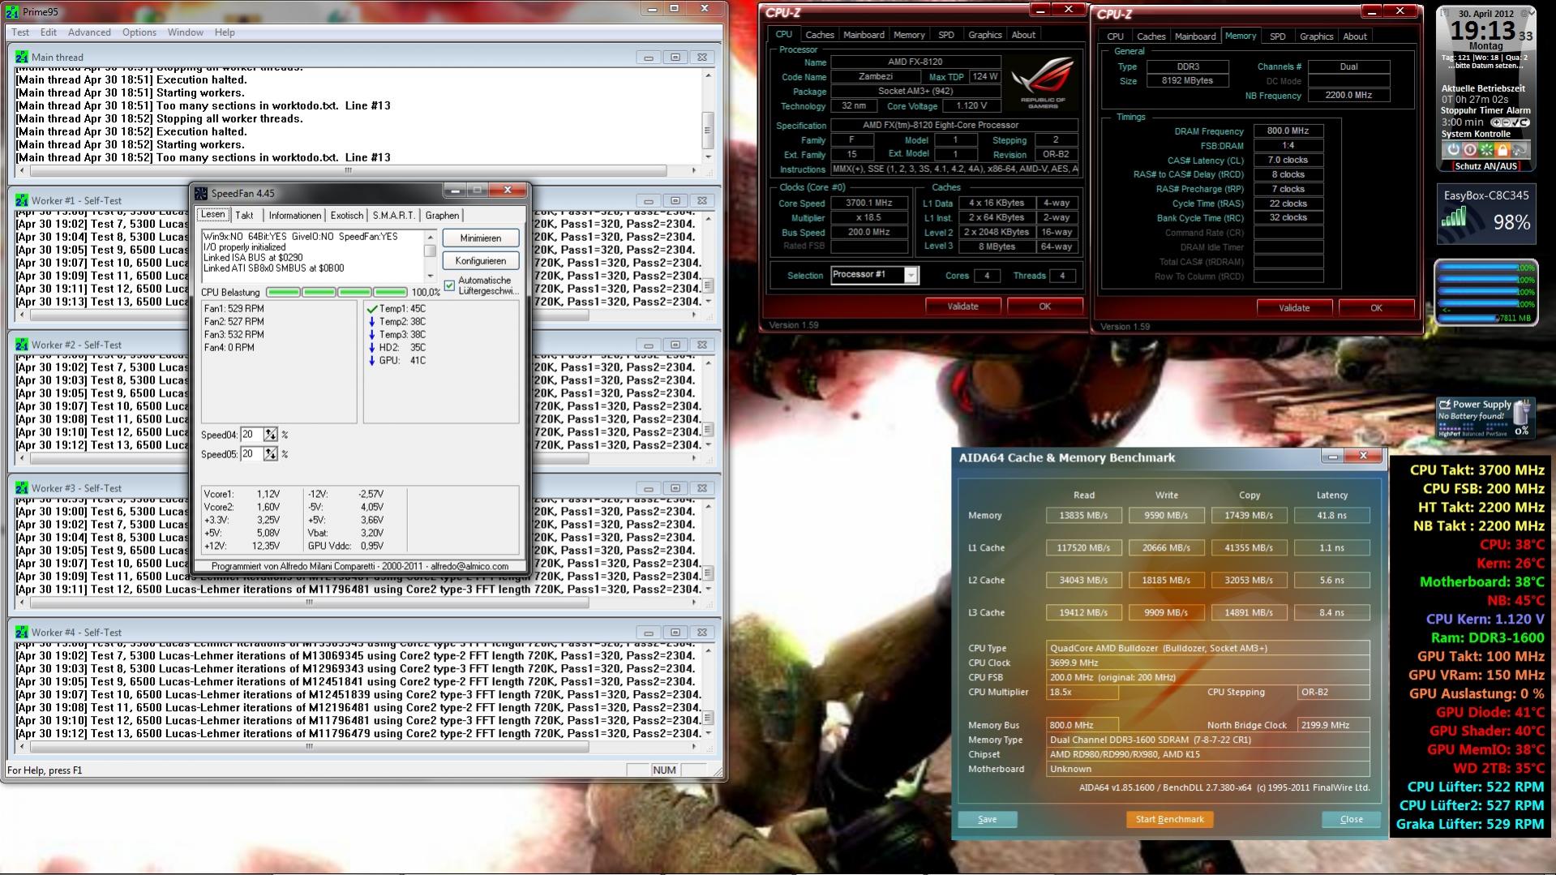Click the red shutdown icon in System Kontrolle
The image size is (1556, 875).
click(1469, 150)
